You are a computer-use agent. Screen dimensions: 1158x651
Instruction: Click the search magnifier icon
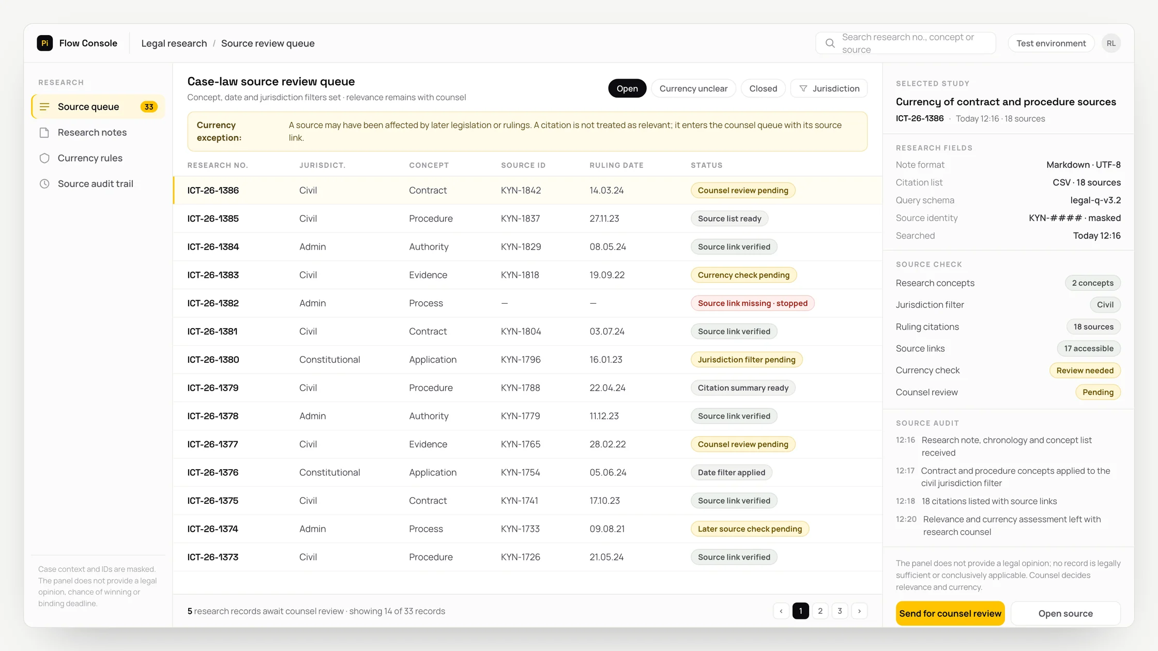tap(830, 43)
